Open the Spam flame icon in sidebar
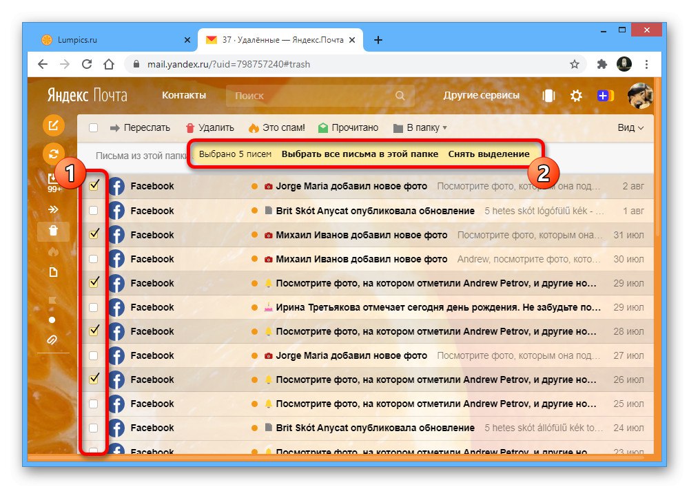Image resolution: width=689 pixels, height=489 pixels. click(53, 252)
